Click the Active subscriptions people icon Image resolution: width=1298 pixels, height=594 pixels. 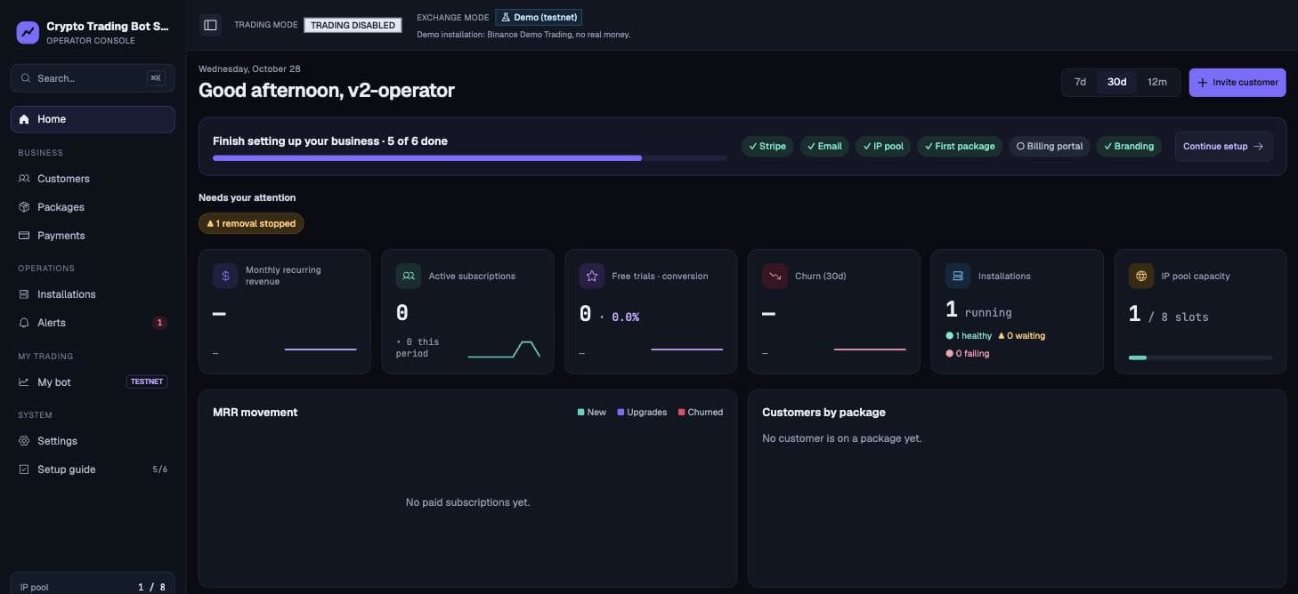point(409,276)
